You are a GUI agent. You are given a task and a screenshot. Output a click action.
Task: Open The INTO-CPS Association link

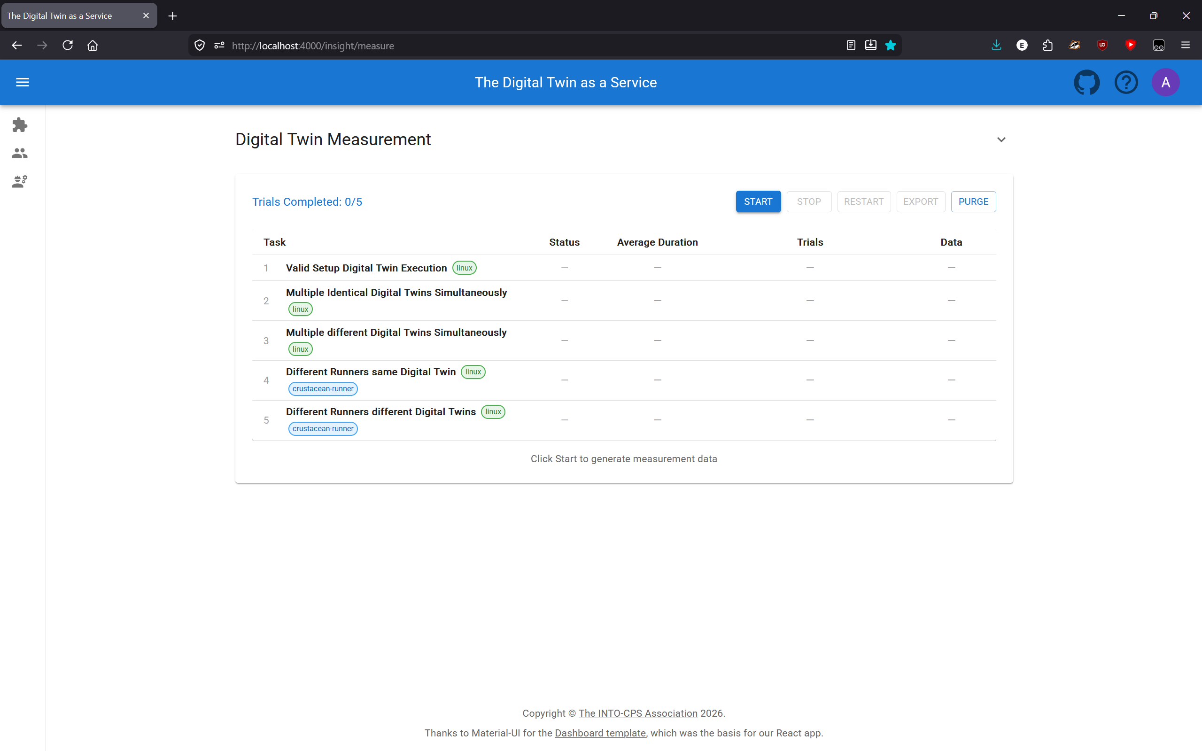(x=638, y=713)
